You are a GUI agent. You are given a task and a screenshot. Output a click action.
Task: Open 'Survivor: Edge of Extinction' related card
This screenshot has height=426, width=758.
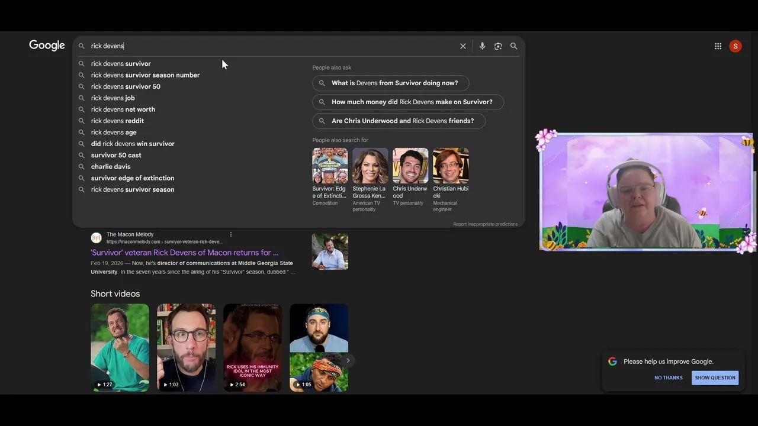(330, 177)
